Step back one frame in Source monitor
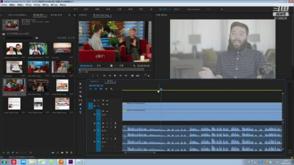The width and height of the screenshot is (294, 165). pos(110,76)
